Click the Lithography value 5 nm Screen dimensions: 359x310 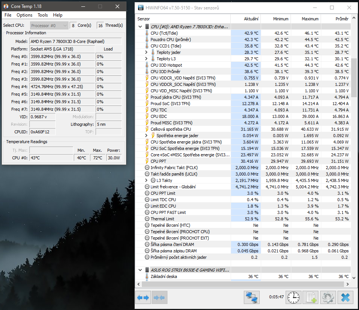pos(109,124)
